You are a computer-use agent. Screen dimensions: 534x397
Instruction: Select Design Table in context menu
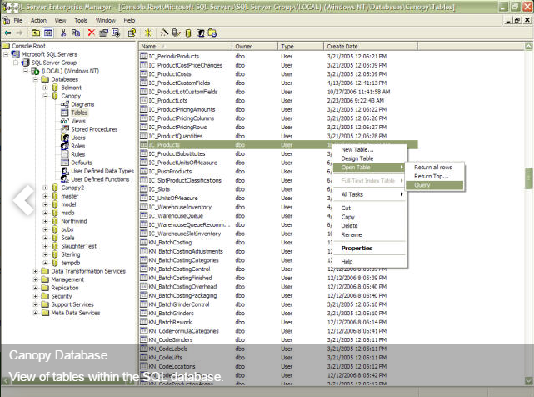tap(357, 158)
